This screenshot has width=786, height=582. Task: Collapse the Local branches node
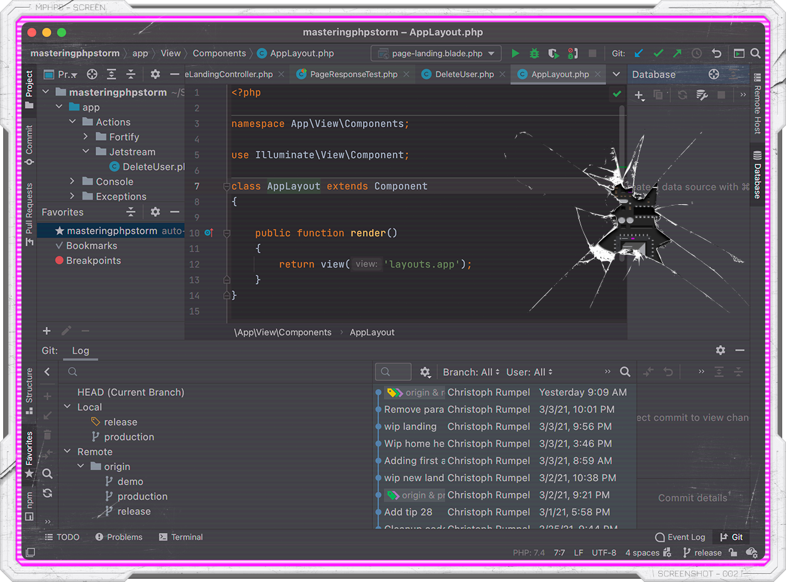point(67,407)
